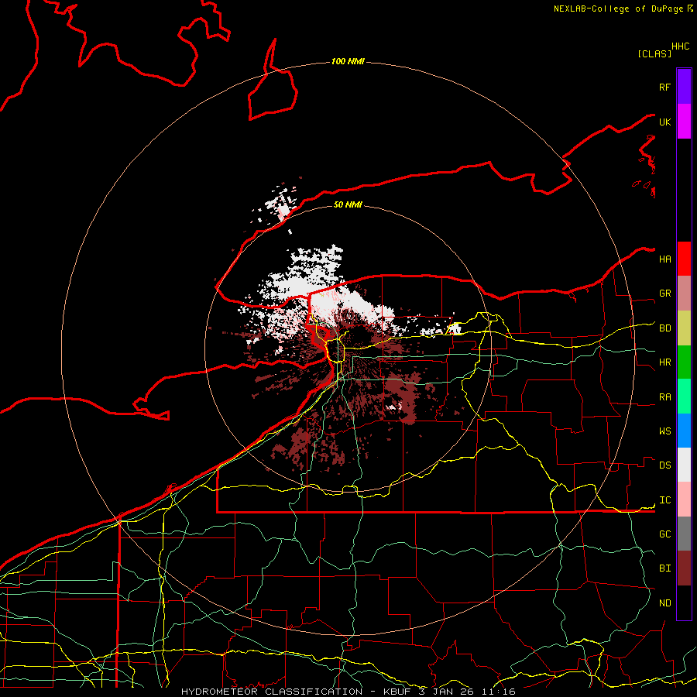Select the dark red BI legend swatch

click(x=684, y=568)
